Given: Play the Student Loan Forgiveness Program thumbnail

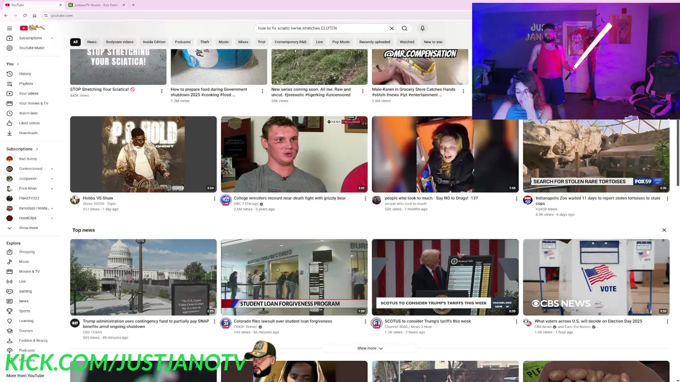Looking at the screenshot, I should 294,277.
